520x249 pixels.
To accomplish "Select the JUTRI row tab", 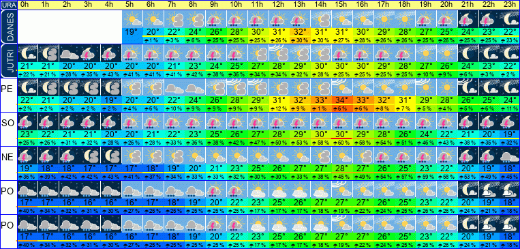I will coord(8,61).
